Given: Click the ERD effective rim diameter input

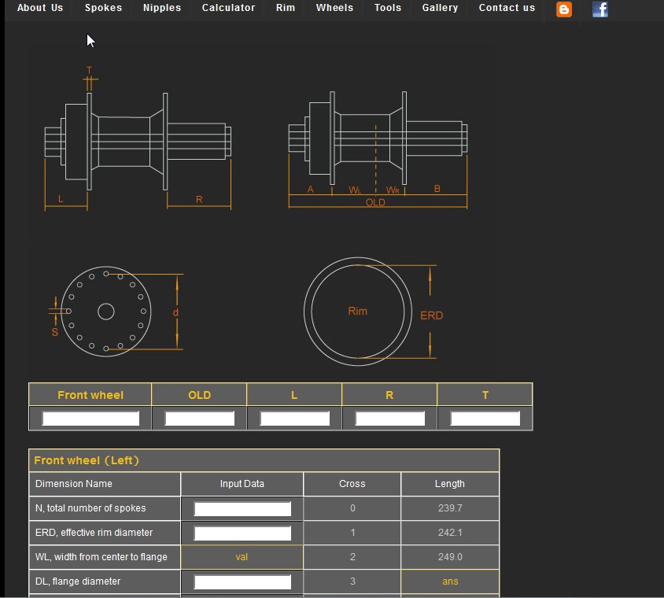Looking at the screenshot, I should [x=242, y=533].
